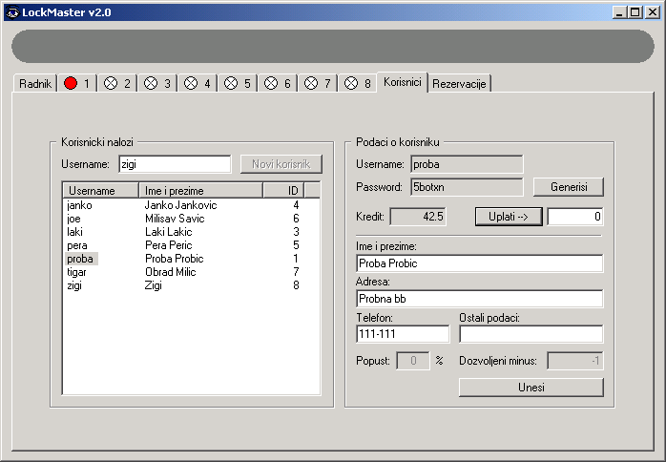Image resolution: width=666 pixels, height=462 pixels.
Task: Click the Password field showing 5botxn
Action: click(x=467, y=187)
